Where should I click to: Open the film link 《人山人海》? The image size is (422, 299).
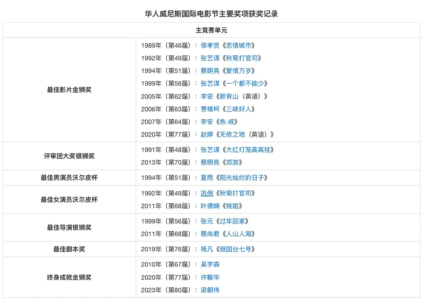tap(238, 234)
